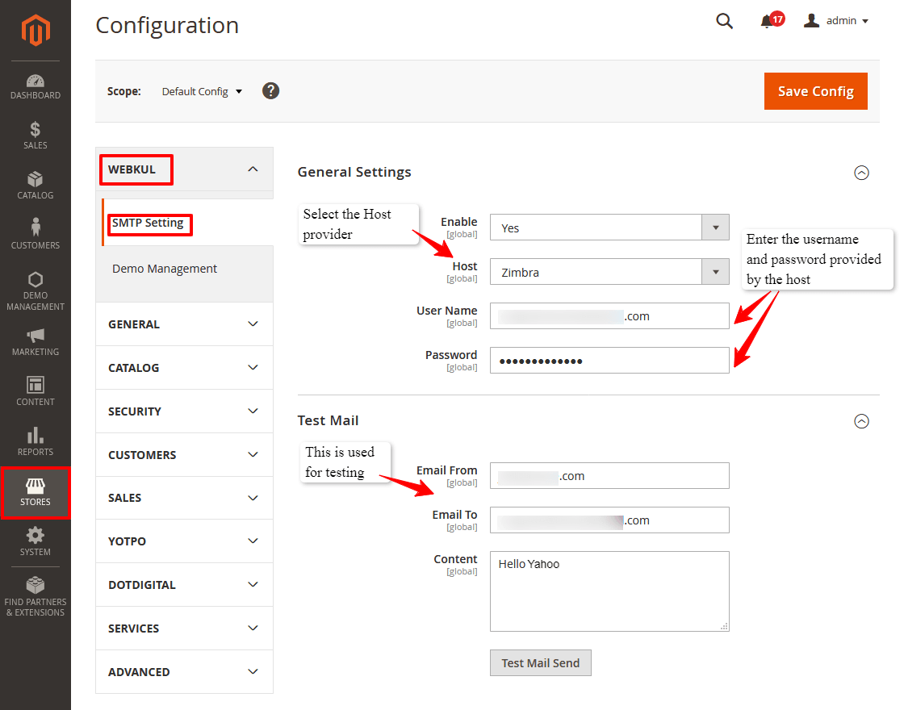This screenshot has height=710, width=904.
Task: Focus the User Name input field
Action: point(609,315)
